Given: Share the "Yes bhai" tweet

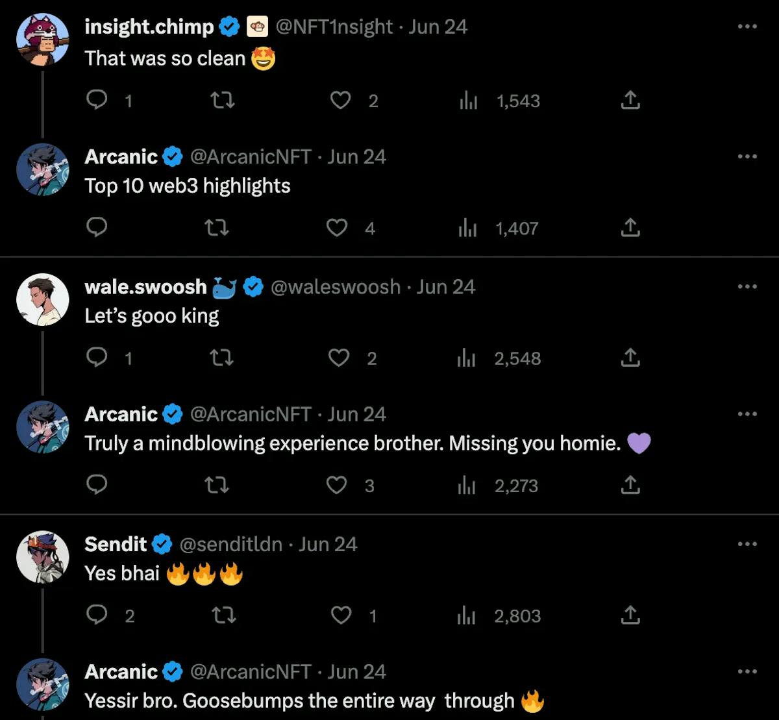Looking at the screenshot, I should [630, 615].
